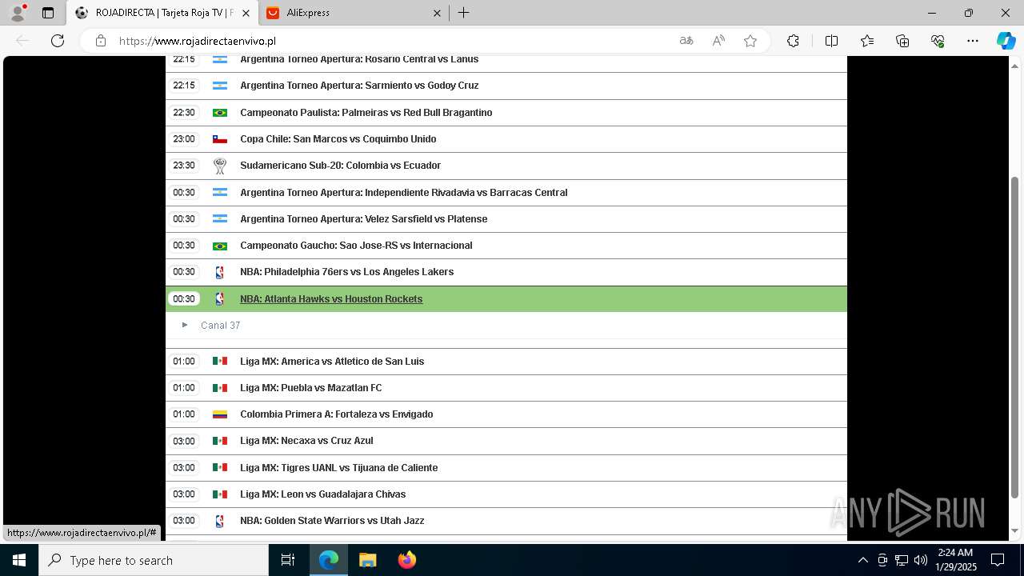Open Browser essentials icon

tap(938, 41)
